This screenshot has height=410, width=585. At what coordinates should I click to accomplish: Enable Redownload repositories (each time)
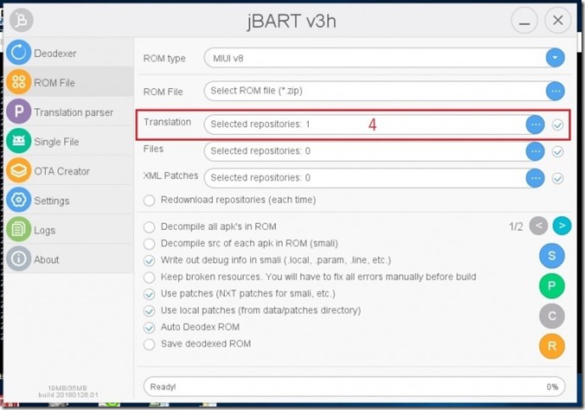(x=149, y=201)
